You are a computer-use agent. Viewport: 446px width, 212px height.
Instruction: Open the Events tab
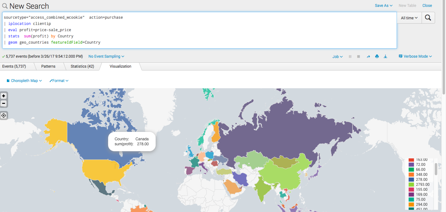[x=15, y=66]
